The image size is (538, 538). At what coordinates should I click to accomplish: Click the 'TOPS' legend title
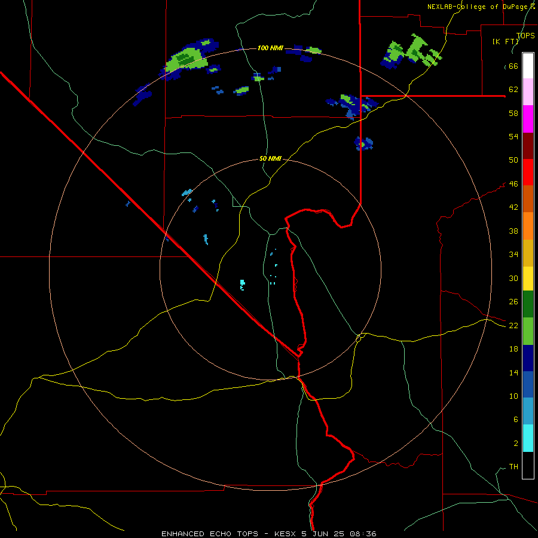click(525, 35)
